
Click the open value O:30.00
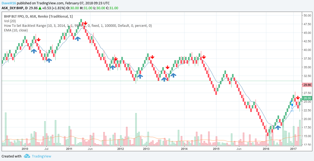click(x=73, y=8)
